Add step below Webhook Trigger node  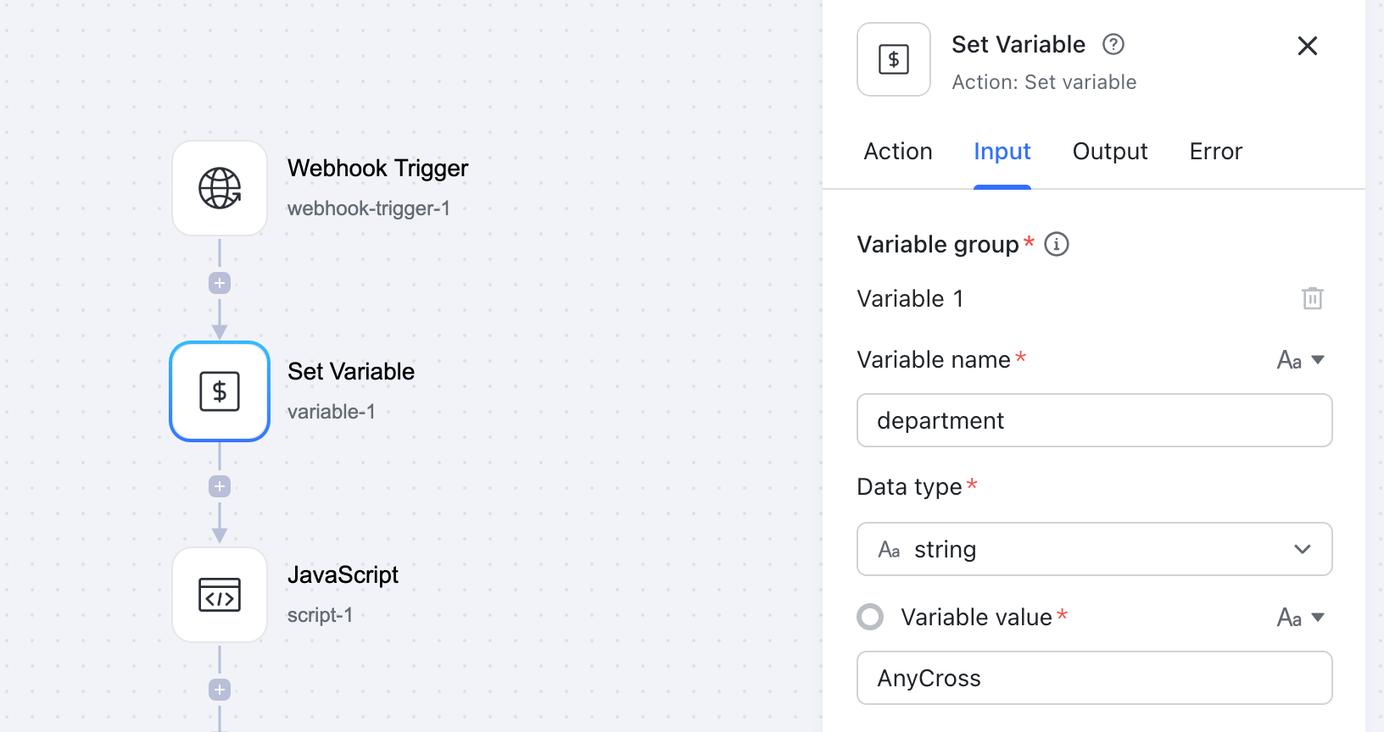220,283
